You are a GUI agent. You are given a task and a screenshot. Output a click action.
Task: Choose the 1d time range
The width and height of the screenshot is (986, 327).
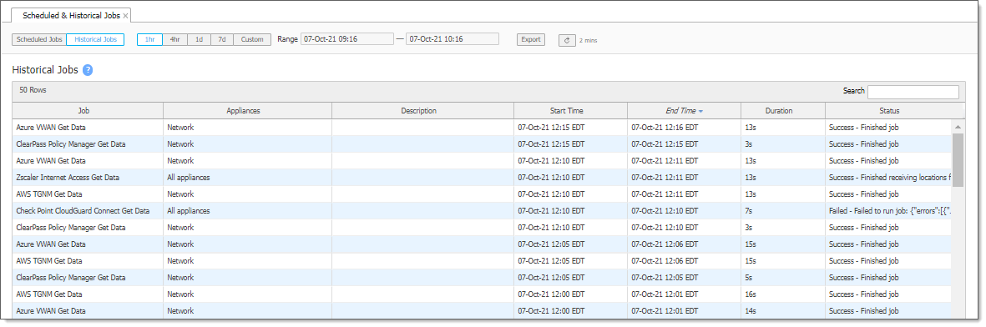199,39
